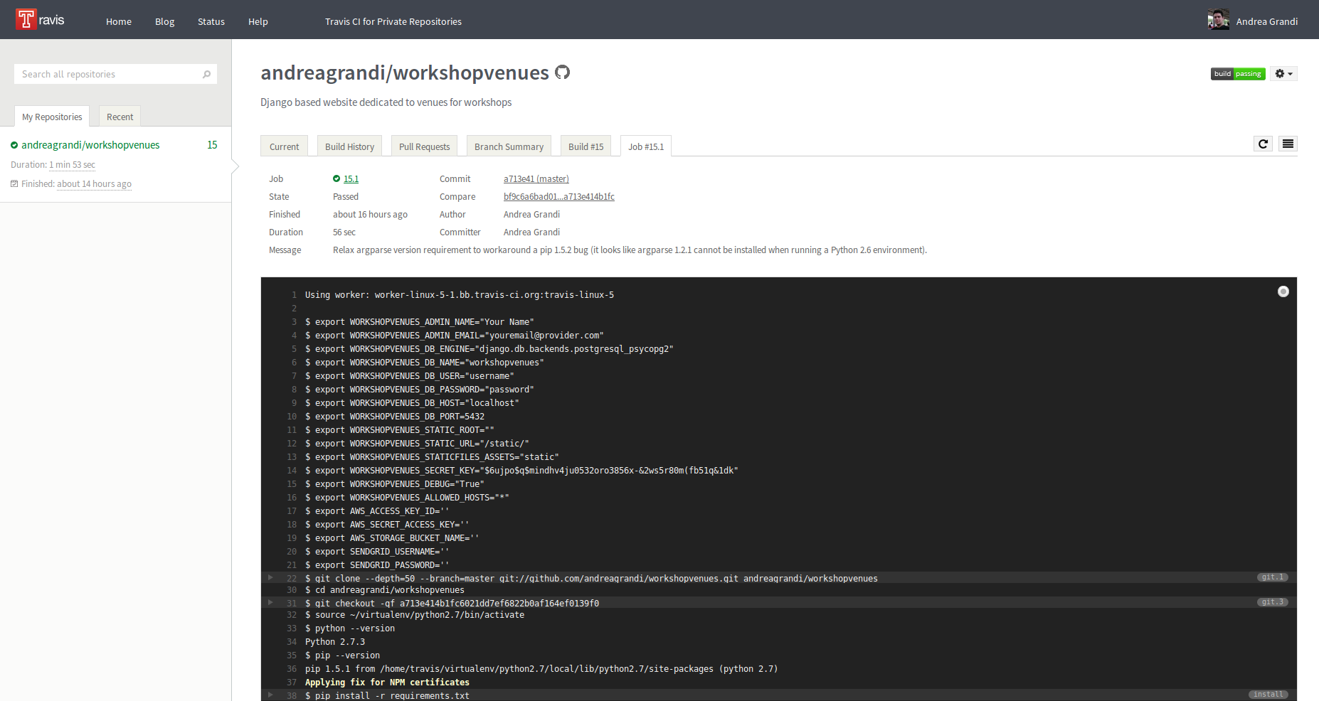Click log line number 34
The width and height of the screenshot is (1319, 701).
coord(292,642)
